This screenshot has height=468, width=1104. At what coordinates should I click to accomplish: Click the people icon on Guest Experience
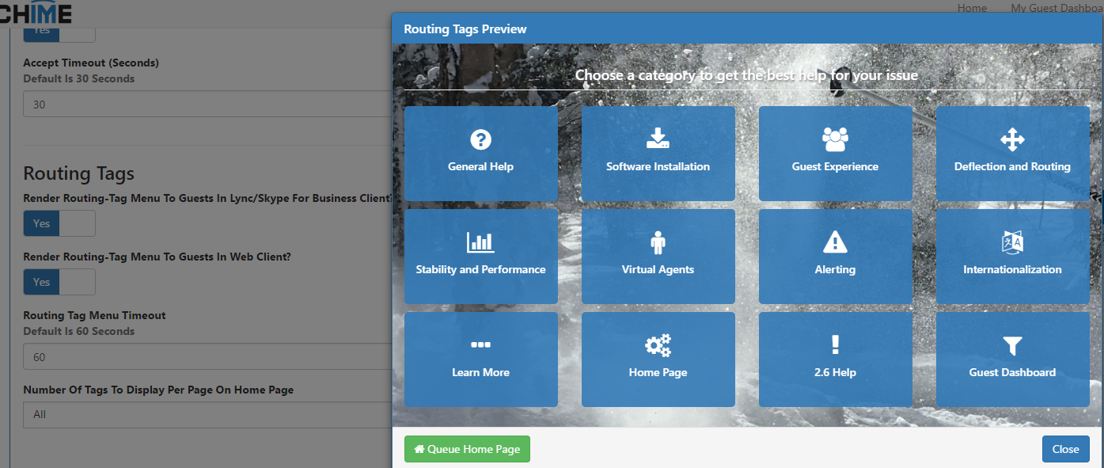point(835,140)
